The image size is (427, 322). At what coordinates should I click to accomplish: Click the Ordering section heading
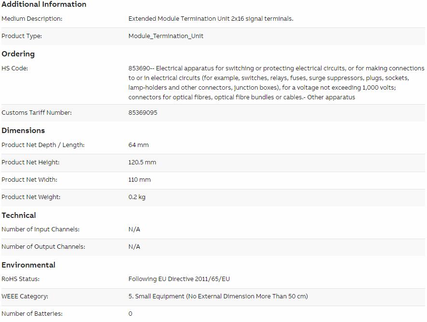(18, 54)
